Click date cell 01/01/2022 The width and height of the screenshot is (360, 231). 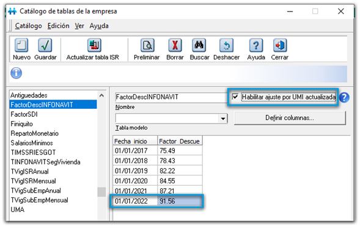click(x=135, y=201)
